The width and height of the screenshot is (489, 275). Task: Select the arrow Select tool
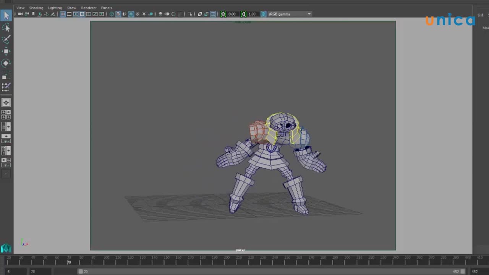6,15
